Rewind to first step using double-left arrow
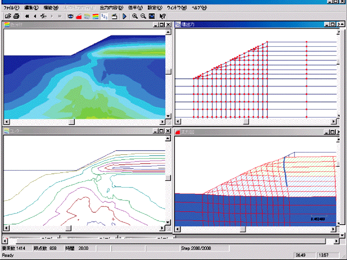This screenshot has height=260, width=347. point(27,16)
